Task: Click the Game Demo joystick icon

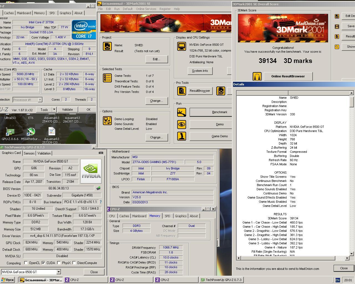Action: point(182,136)
